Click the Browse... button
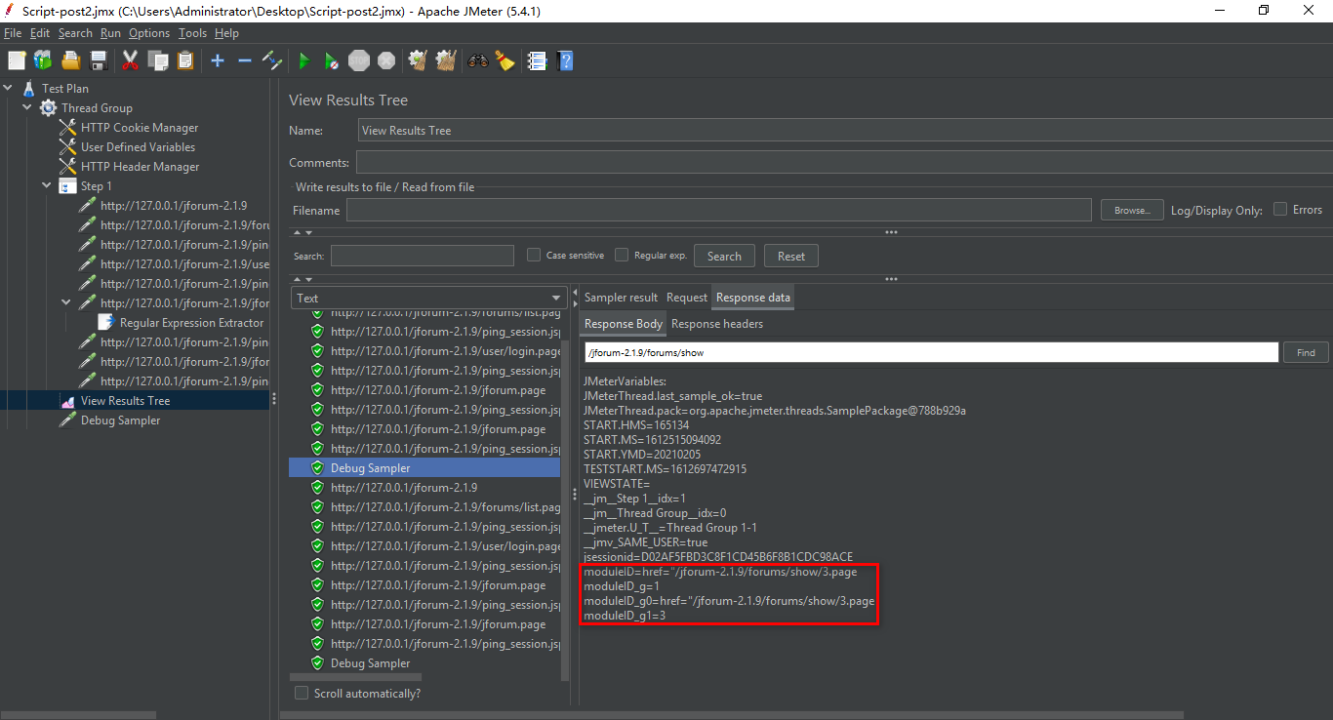The width and height of the screenshot is (1333, 720). [x=1132, y=210]
